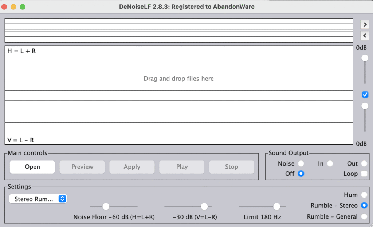Image resolution: width=373 pixels, height=227 pixels.
Task: Click the Stop button
Action: point(232,167)
